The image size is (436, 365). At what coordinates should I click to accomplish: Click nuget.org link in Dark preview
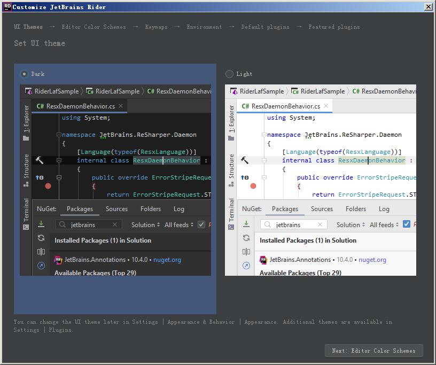pos(167,260)
